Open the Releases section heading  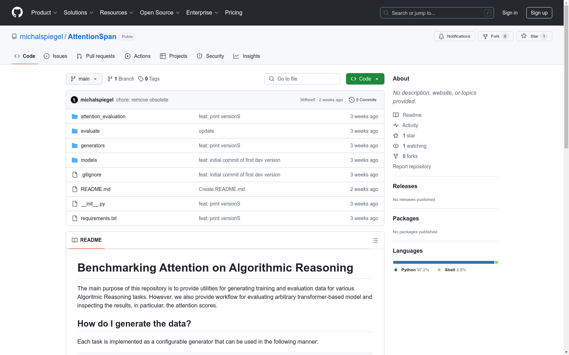click(x=405, y=186)
